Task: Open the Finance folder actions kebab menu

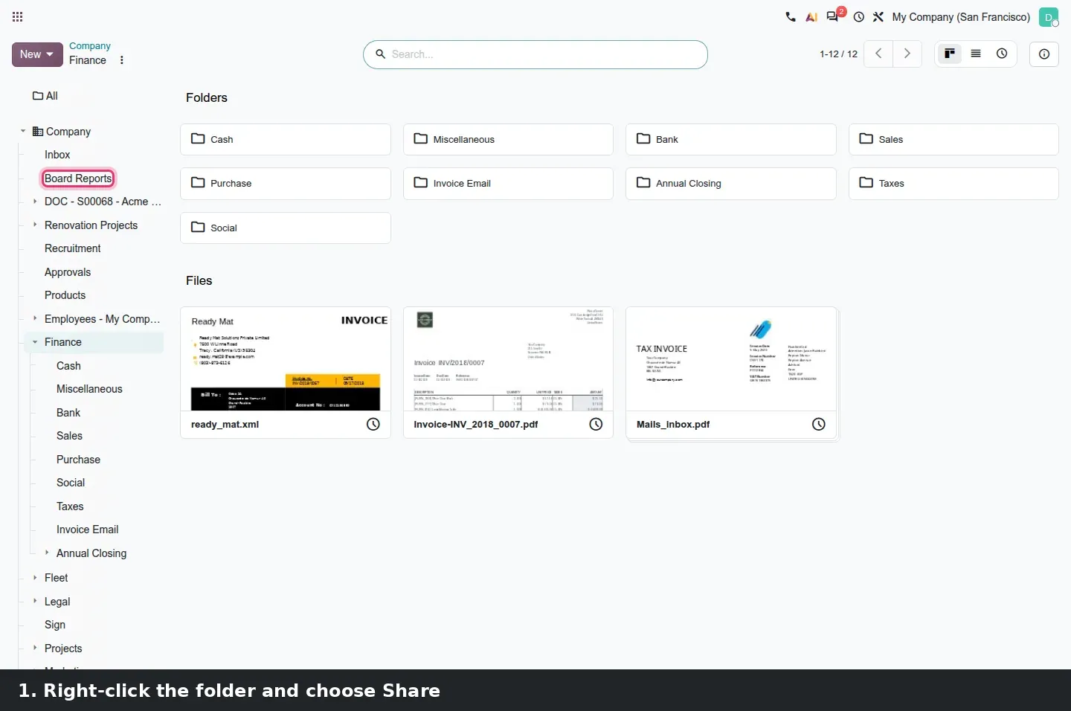Action: 122,60
